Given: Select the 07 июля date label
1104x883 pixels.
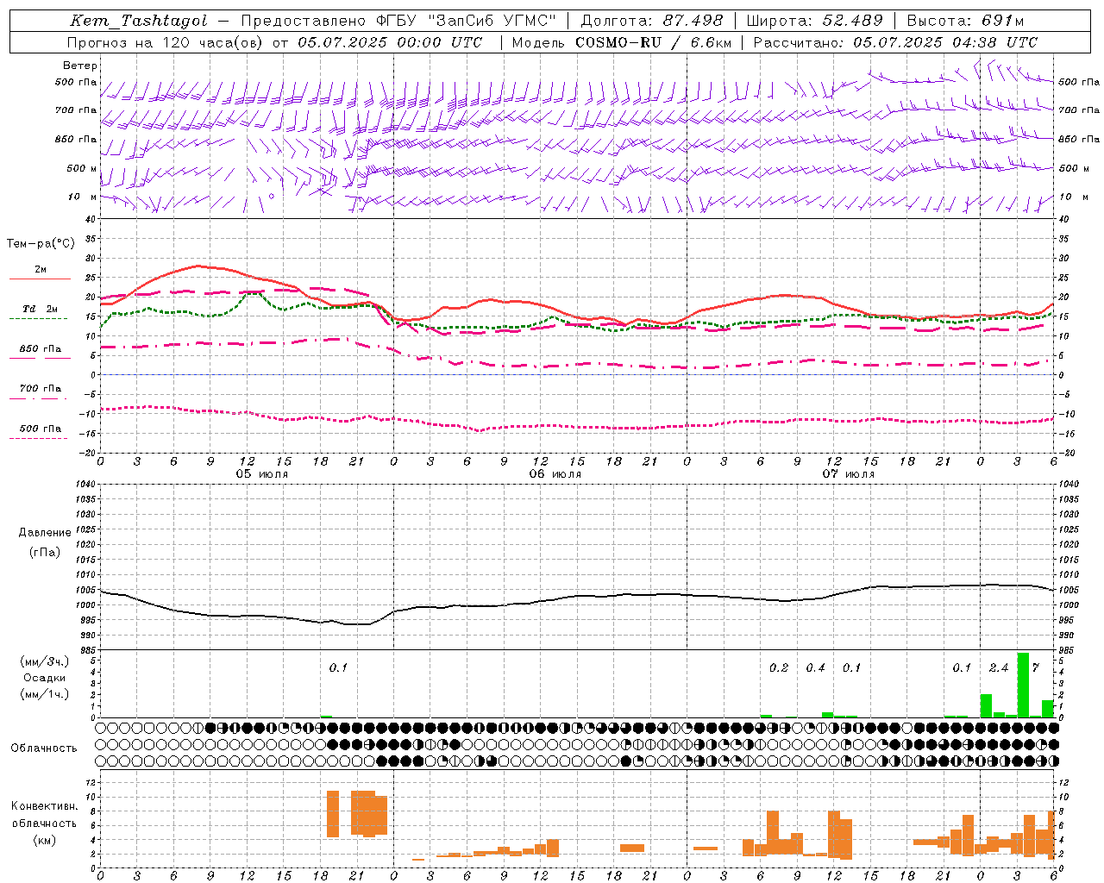Looking at the screenshot, I should pos(849,474).
